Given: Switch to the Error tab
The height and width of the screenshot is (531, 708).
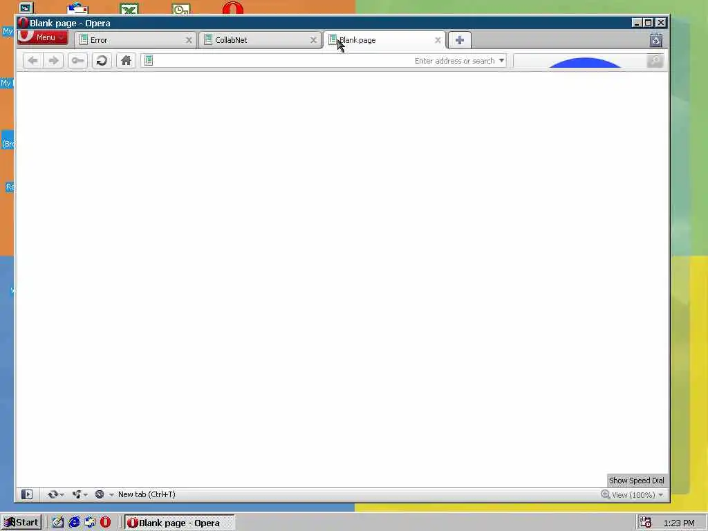Looking at the screenshot, I should (135, 40).
